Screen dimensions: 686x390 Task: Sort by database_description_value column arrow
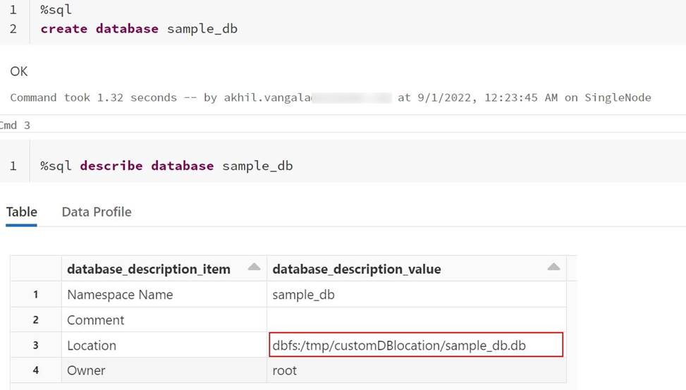[x=553, y=267]
